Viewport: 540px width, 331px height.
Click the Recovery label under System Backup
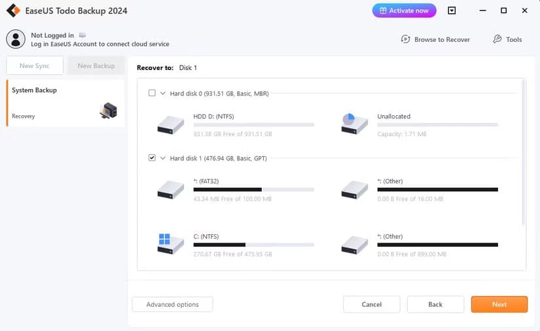pos(24,116)
